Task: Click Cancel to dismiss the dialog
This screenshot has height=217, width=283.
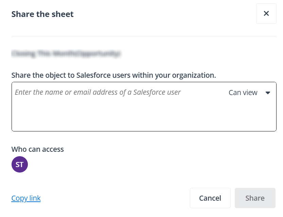Action: click(x=210, y=198)
